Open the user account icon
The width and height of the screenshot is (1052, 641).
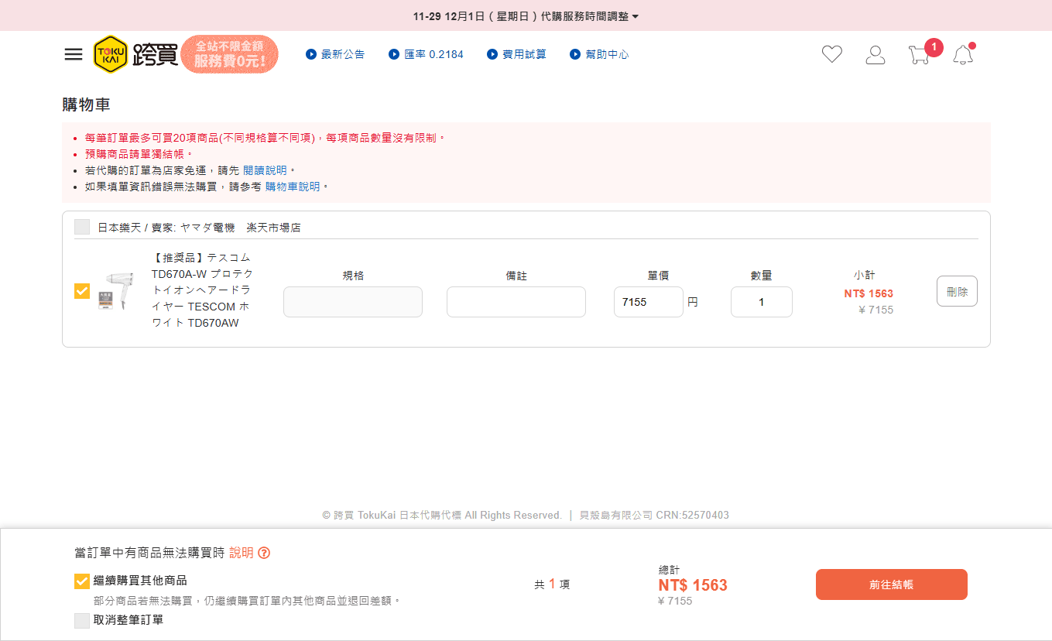click(876, 54)
